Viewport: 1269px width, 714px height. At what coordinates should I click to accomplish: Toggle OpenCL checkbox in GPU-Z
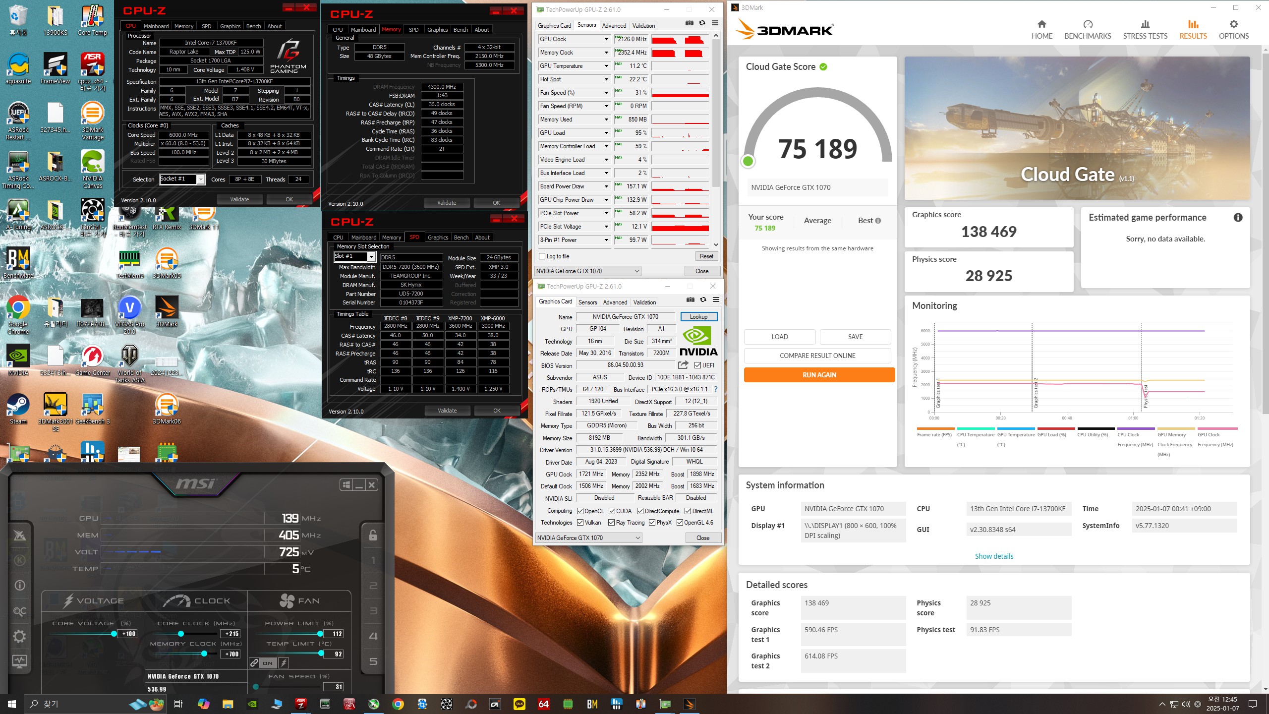point(580,511)
